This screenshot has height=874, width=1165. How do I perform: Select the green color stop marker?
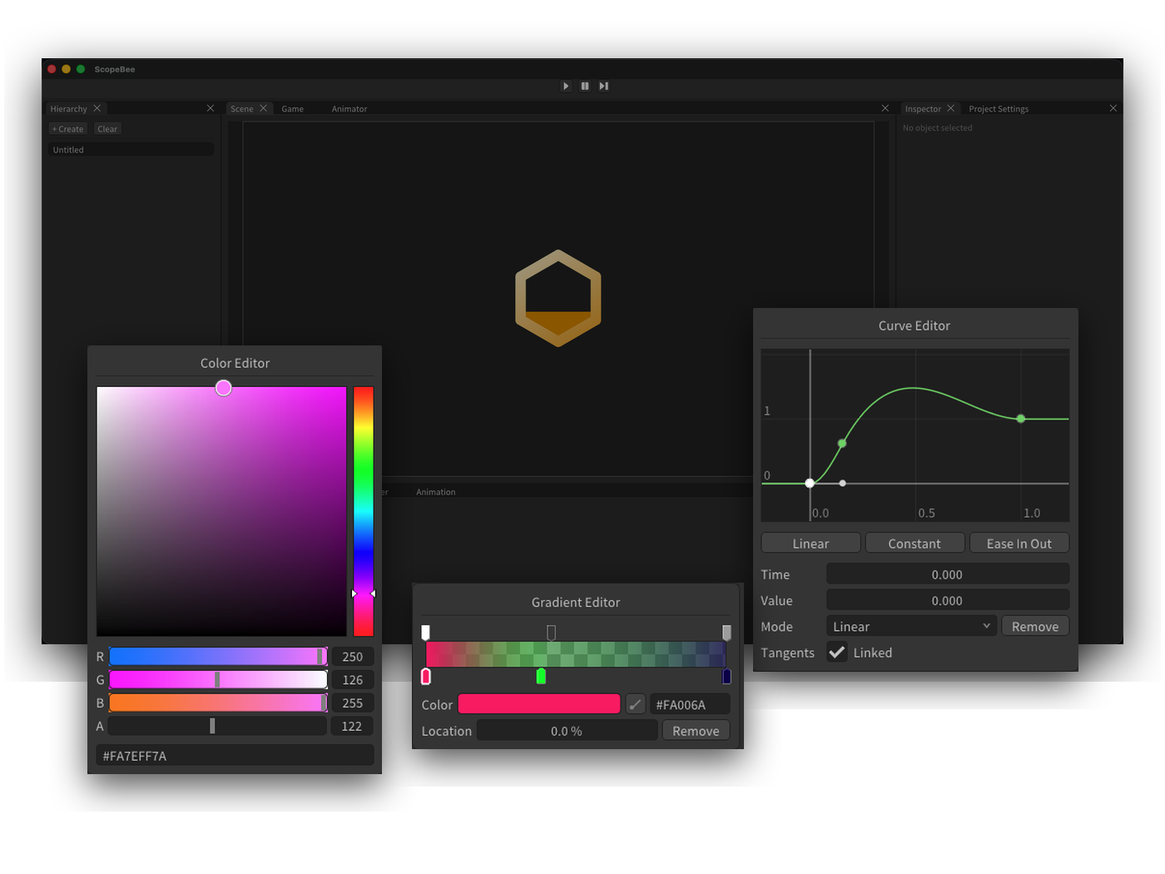tap(541, 677)
